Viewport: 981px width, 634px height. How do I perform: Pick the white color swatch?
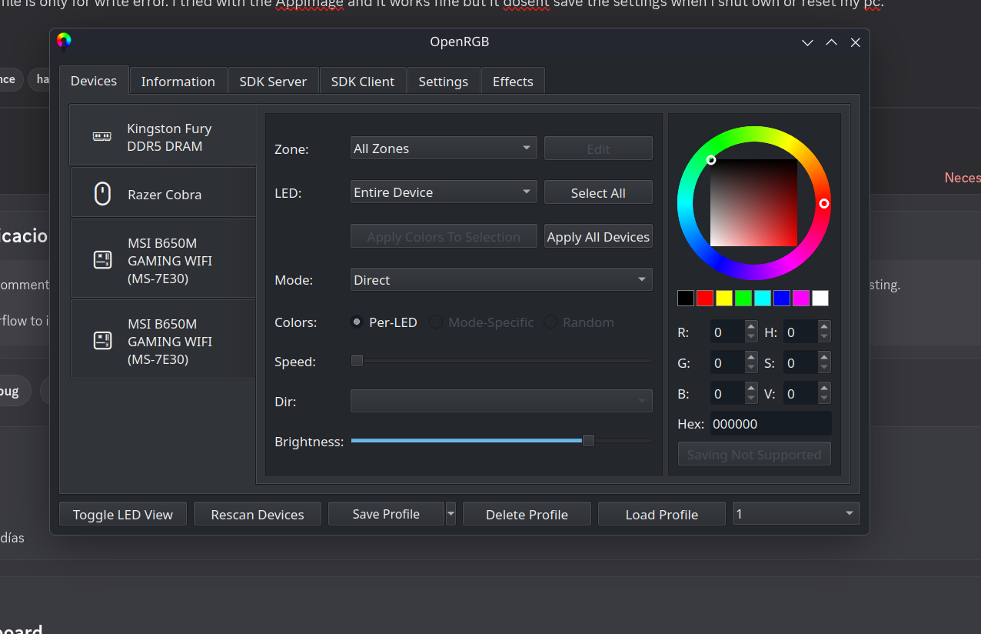coord(820,299)
